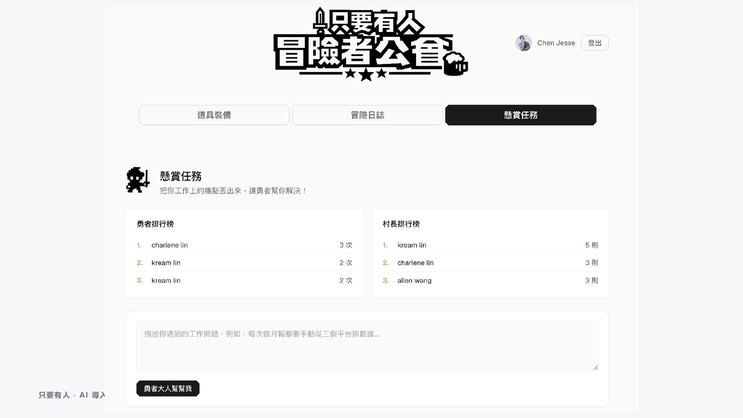Viewport: 743px width, 418px height.
Task: Focus the work problem description textarea
Action: [367, 346]
